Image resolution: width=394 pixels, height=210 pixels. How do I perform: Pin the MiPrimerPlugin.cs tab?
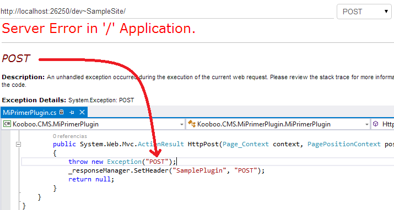pos(72,113)
